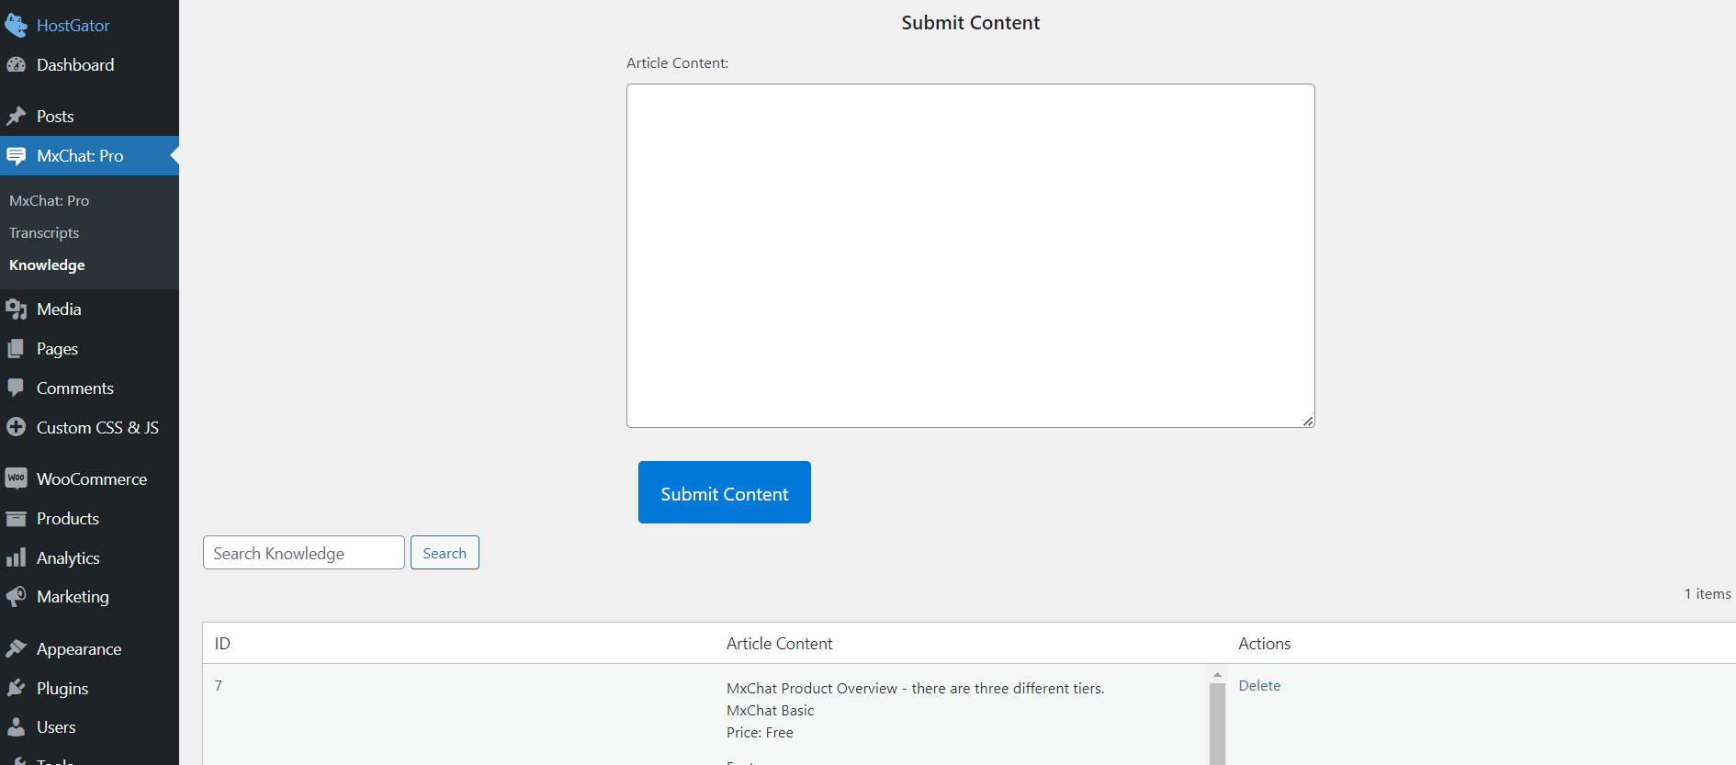This screenshot has height=765, width=1736.
Task: Click the Custom CSS & JS plus icon
Action: click(x=16, y=427)
